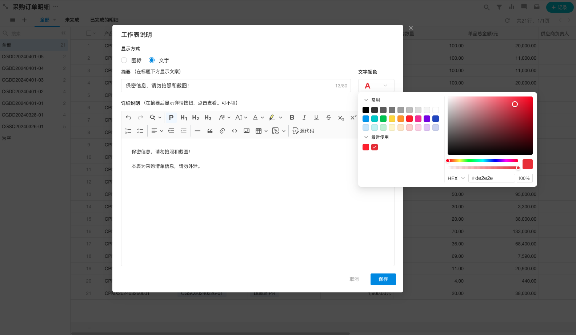The height and width of the screenshot is (335, 576).
Task: Select the paragraph P format button
Action: pyautogui.click(x=171, y=118)
